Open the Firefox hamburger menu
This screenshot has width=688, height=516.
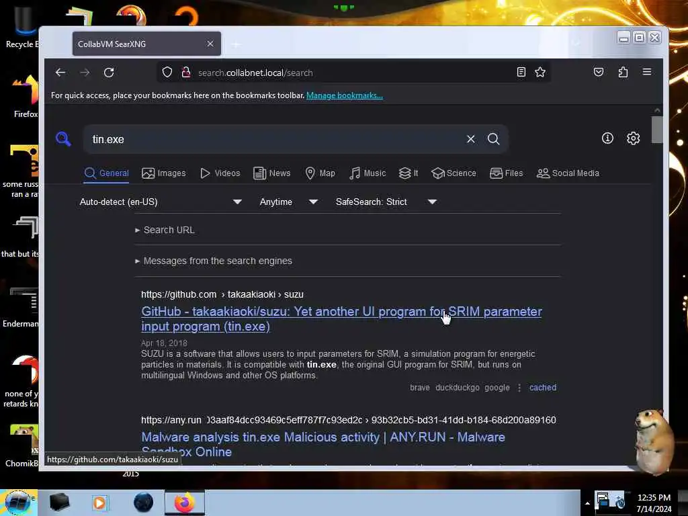point(647,71)
